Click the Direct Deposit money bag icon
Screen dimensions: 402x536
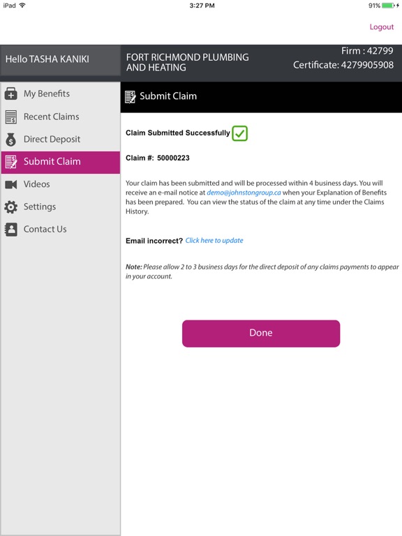pyautogui.click(x=11, y=140)
